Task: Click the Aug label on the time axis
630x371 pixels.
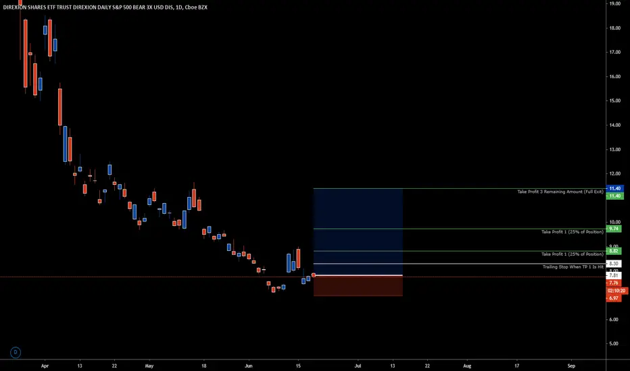Action: click(467, 366)
